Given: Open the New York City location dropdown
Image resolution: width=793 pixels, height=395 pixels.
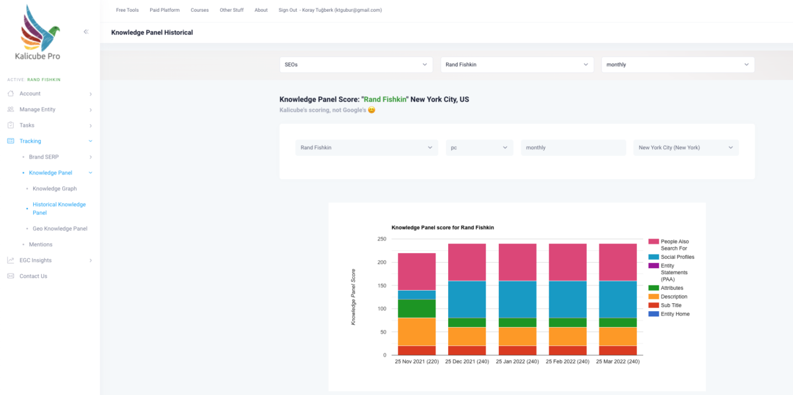Looking at the screenshot, I should point(686,148).
